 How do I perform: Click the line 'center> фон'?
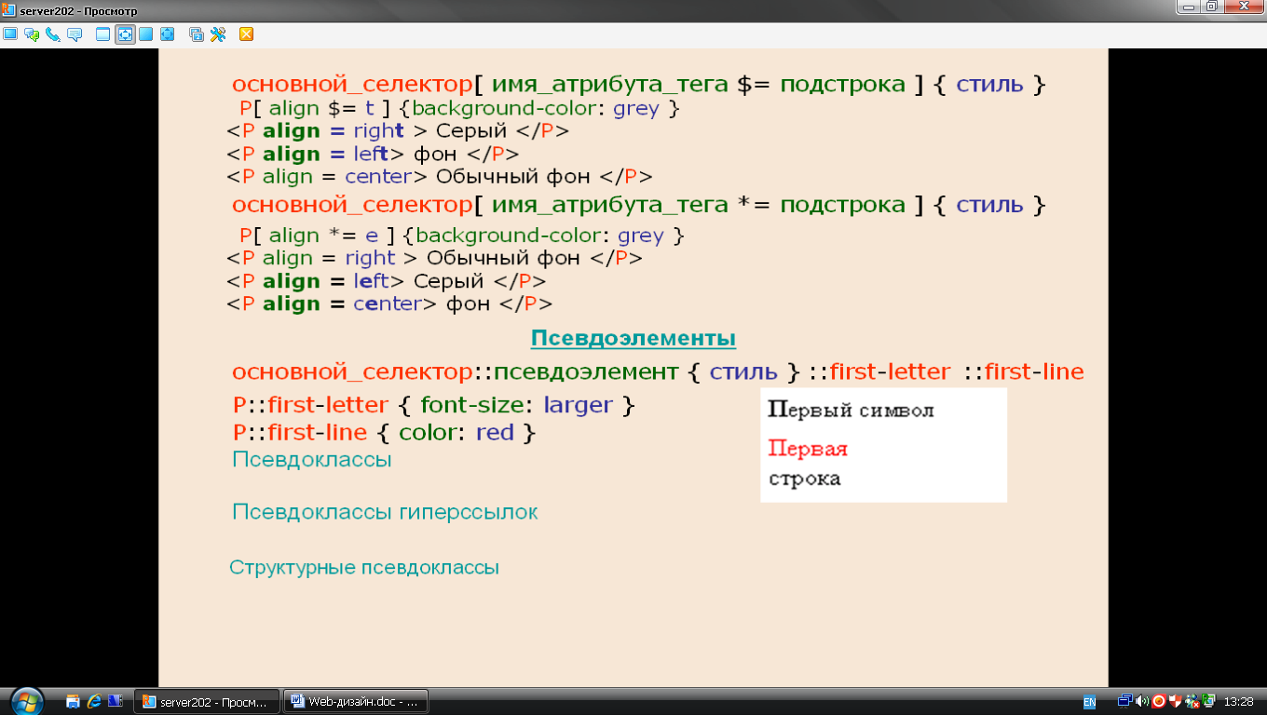click(x=389, y=304)
